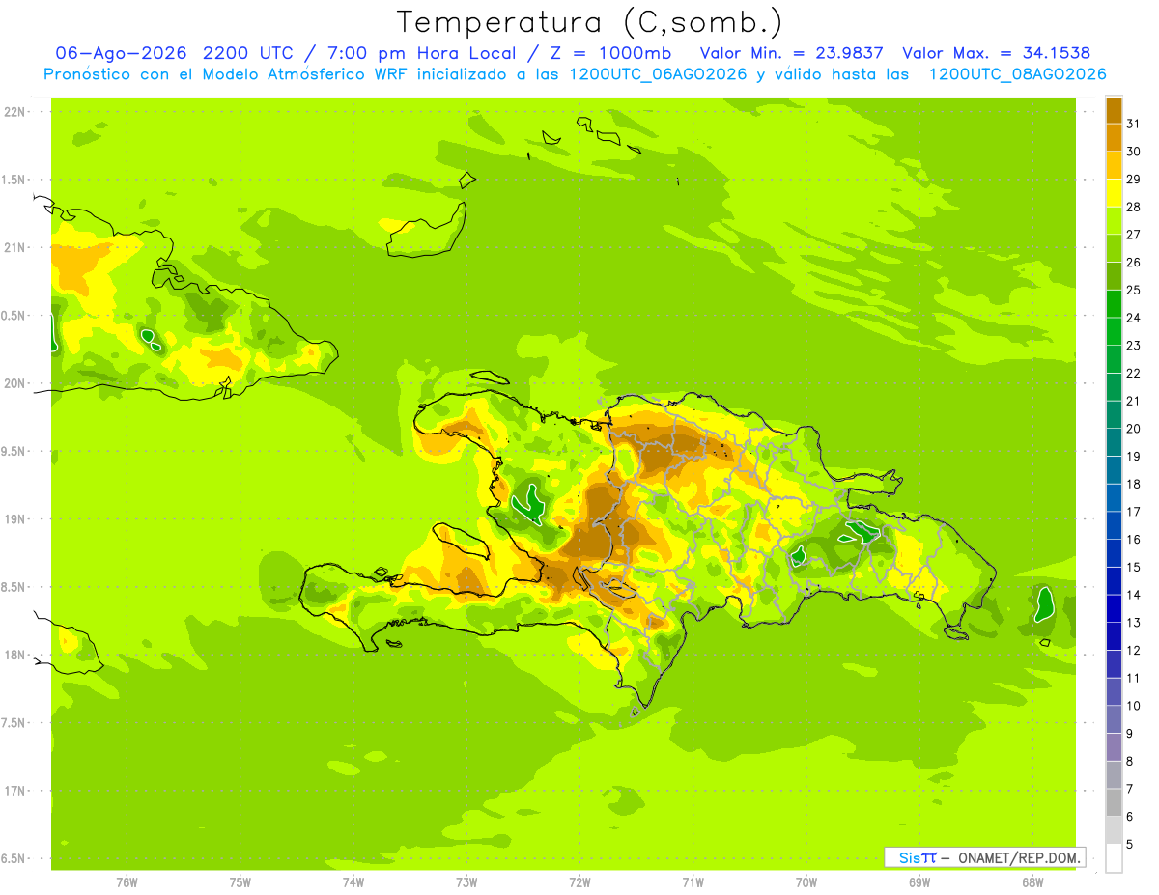Click the color scale value '10'
This screenshot has height=895, width=1159.
pyautogui.click(x=1133, y=706)
